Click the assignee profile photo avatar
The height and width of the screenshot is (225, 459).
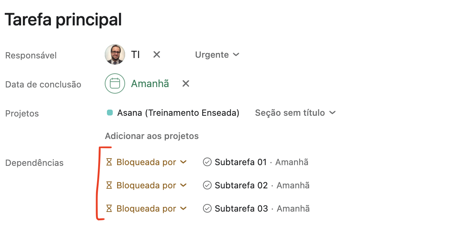115,55
